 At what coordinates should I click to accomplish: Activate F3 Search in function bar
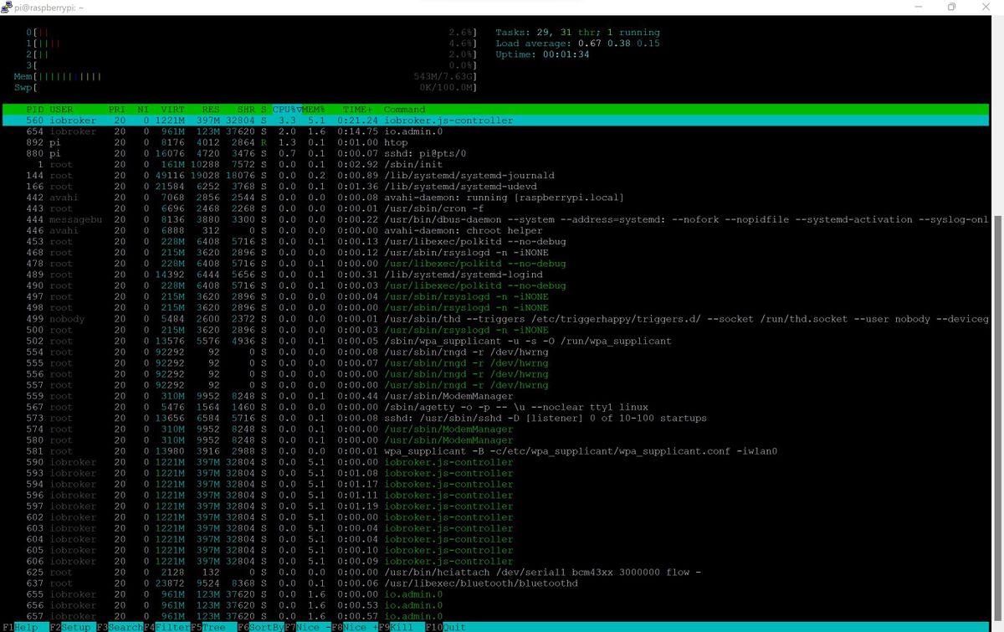coord(120,627)
